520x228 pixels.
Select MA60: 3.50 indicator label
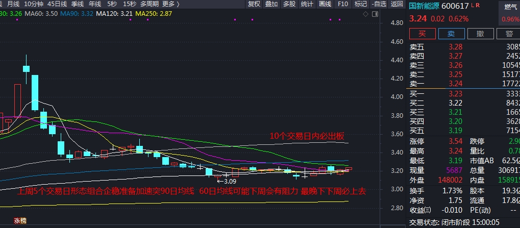41,14
